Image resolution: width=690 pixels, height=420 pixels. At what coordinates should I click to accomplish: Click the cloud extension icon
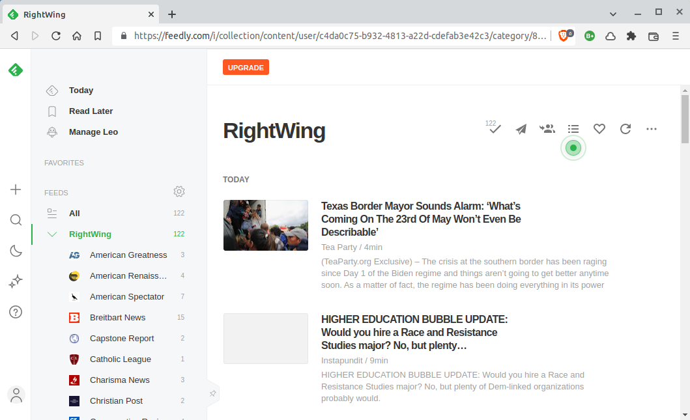pos(611,36)
